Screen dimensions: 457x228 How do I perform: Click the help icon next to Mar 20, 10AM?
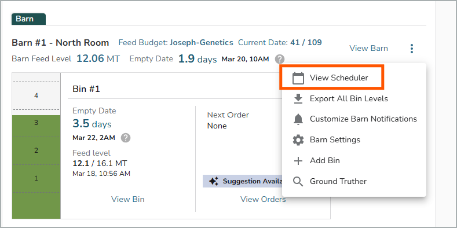279,59
